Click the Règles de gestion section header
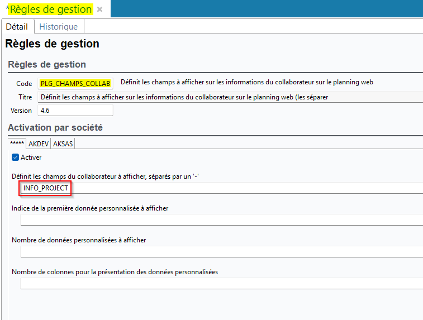Viewport: 423px width, 320px height. tap(47, 64)
